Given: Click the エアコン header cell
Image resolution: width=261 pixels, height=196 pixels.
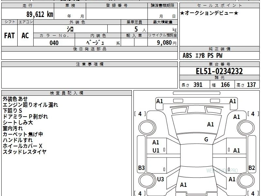Looking at the screenshot, I should tap(25, 22).
